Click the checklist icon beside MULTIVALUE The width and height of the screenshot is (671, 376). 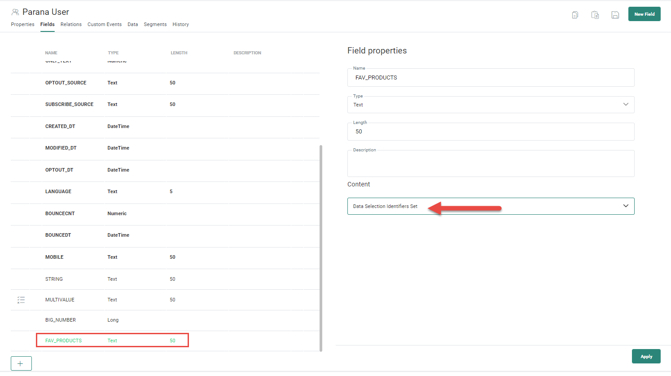(x=21, y=300)
